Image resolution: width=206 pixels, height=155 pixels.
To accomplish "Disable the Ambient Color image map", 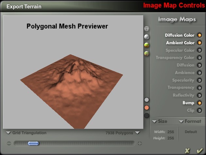I will click(199, 43).
